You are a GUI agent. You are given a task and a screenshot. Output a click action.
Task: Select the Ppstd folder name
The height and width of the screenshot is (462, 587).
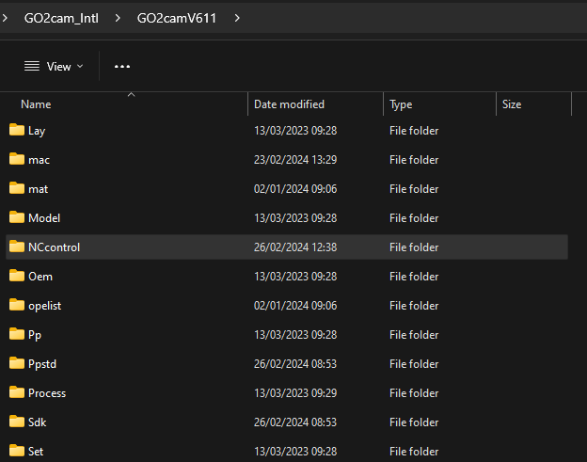[42, 364]
